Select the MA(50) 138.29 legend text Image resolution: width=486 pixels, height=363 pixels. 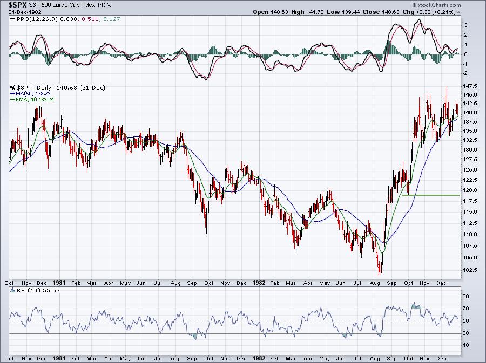(x=36, y=93)
